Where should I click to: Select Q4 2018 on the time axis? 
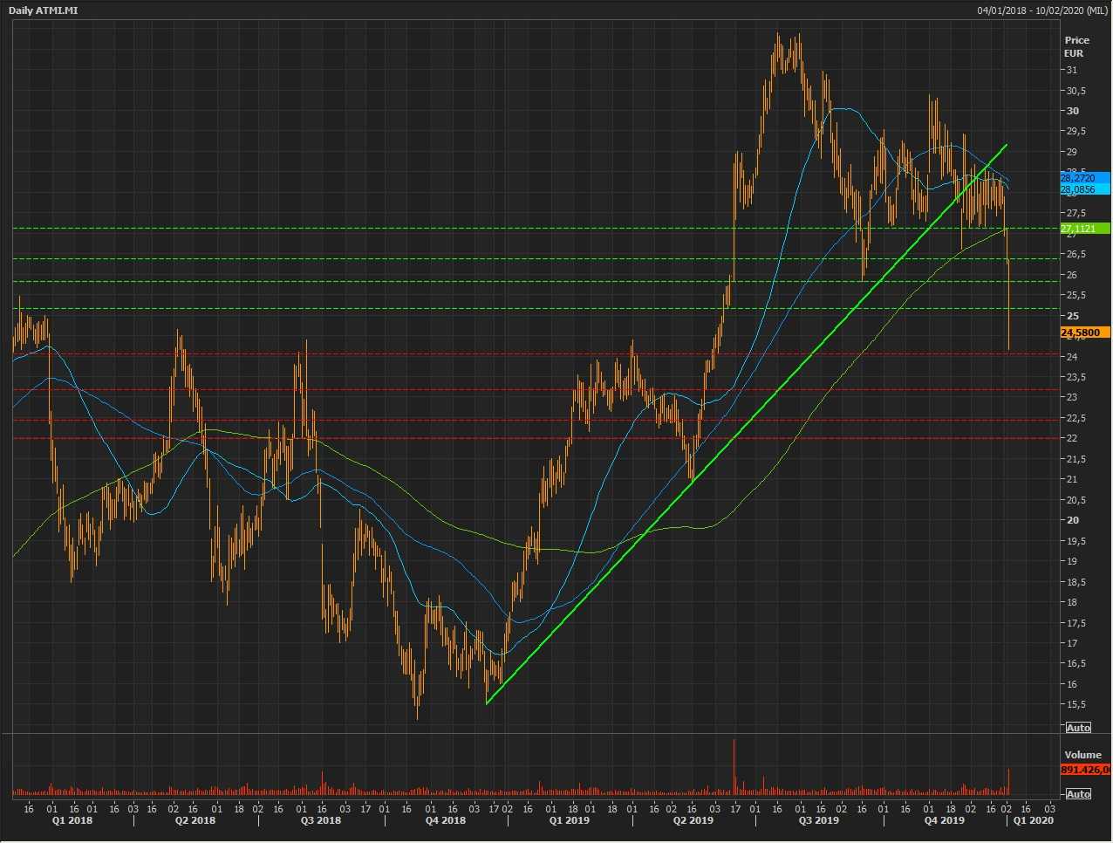click(446, 820)
